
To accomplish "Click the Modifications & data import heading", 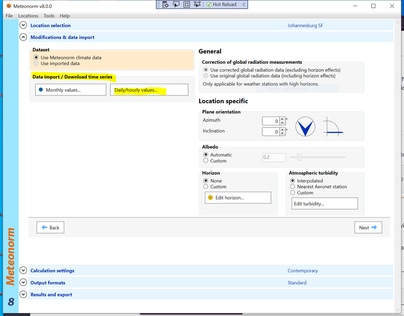I will coord(62,37).
